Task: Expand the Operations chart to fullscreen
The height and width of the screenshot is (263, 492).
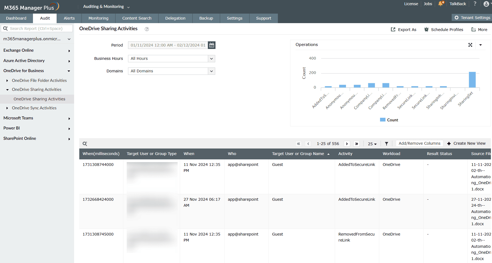Action: tap(470, 45)
